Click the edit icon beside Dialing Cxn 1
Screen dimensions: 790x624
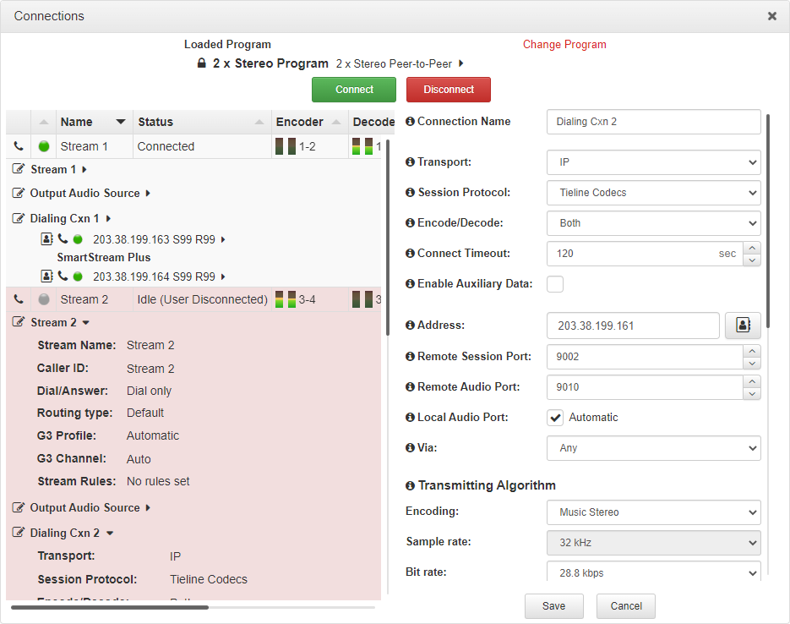point(19,218)
